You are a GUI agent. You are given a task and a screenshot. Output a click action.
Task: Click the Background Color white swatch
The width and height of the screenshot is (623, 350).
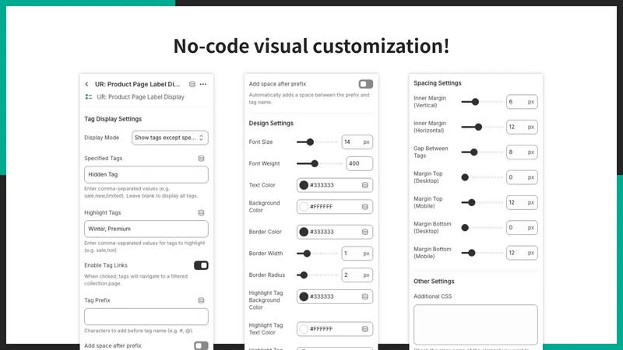pos(304,207)
